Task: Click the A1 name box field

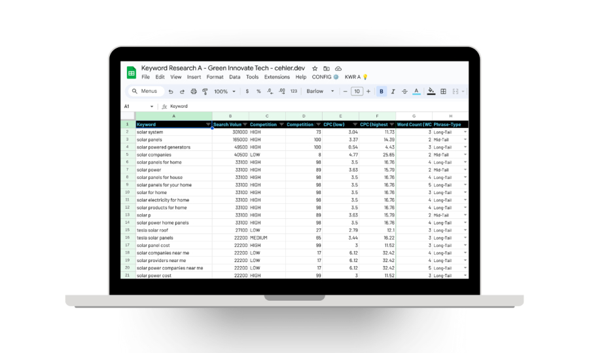Action: point(135,106)
